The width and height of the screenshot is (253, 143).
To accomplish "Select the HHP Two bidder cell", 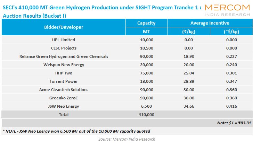I will (64, 73).
